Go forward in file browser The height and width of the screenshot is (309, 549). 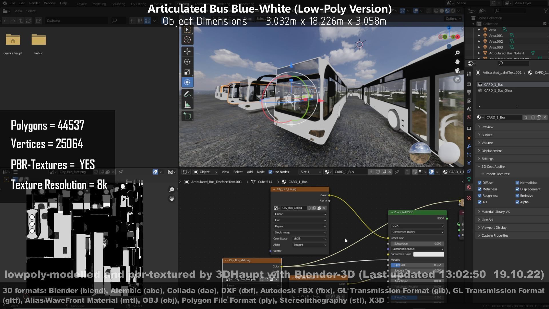[13, 21]
